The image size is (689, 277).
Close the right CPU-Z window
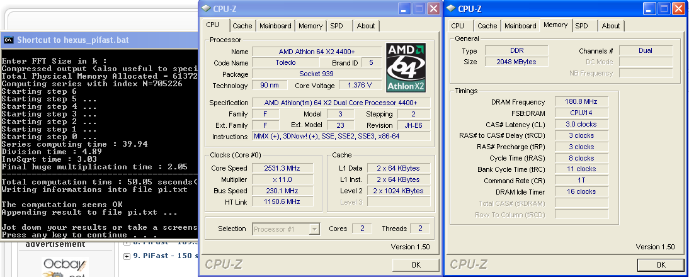tap(678, 8)
